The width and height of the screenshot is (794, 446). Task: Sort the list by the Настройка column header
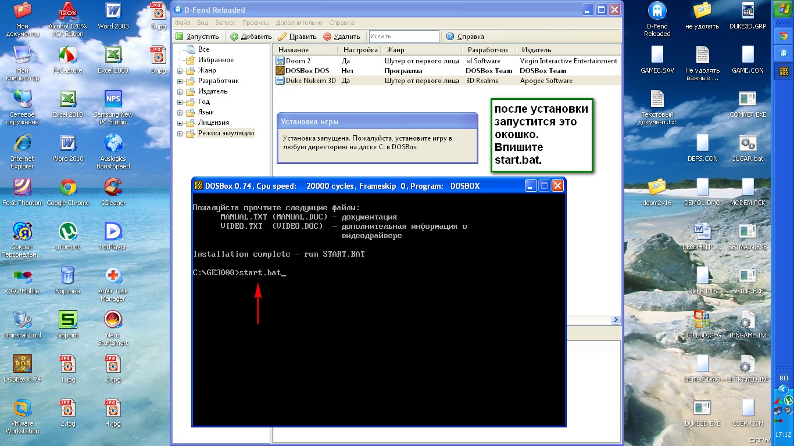click(360, 50)
